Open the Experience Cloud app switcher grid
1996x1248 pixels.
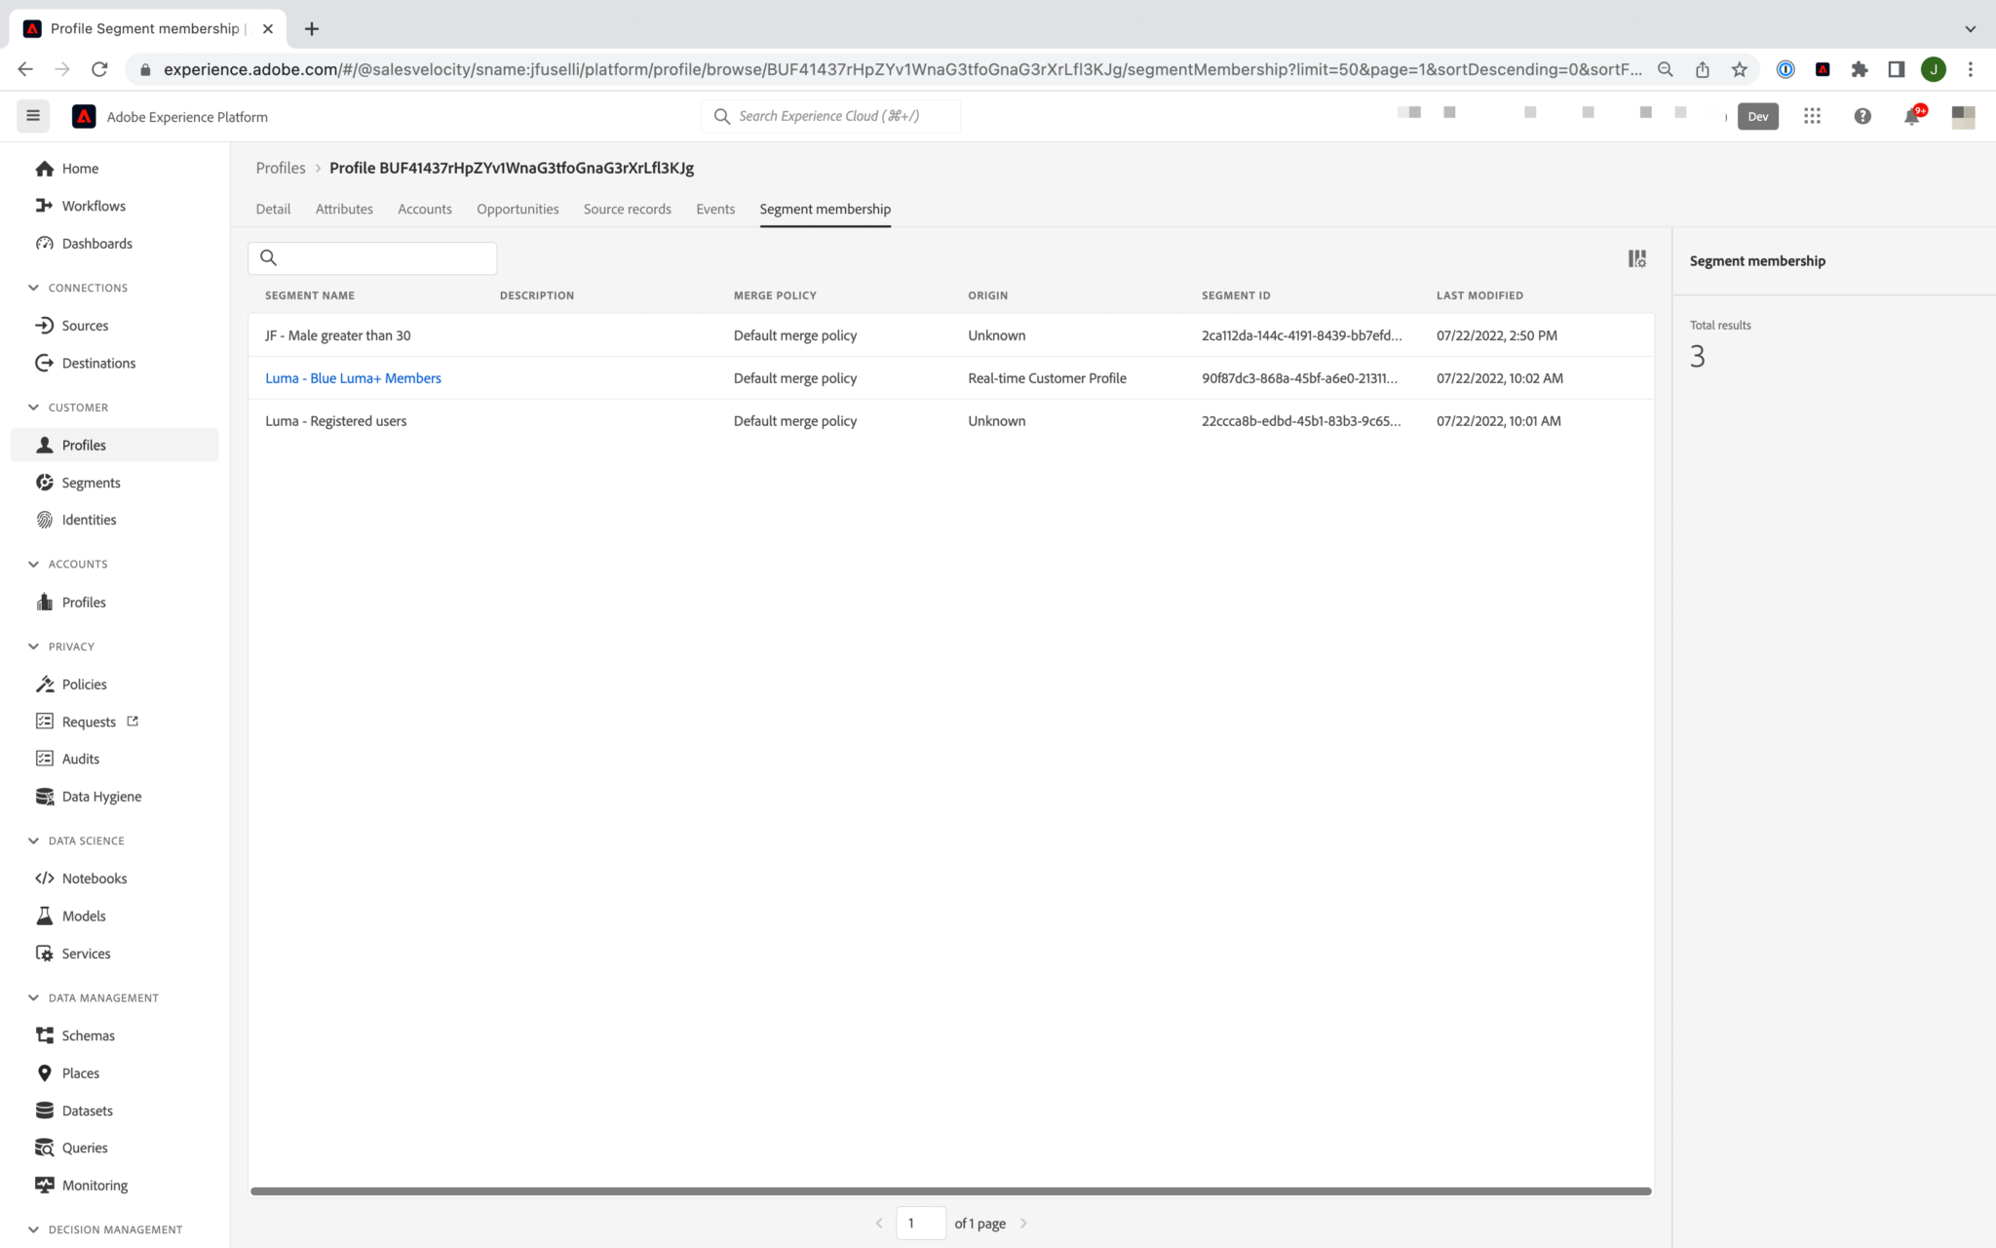(1812, 115)
